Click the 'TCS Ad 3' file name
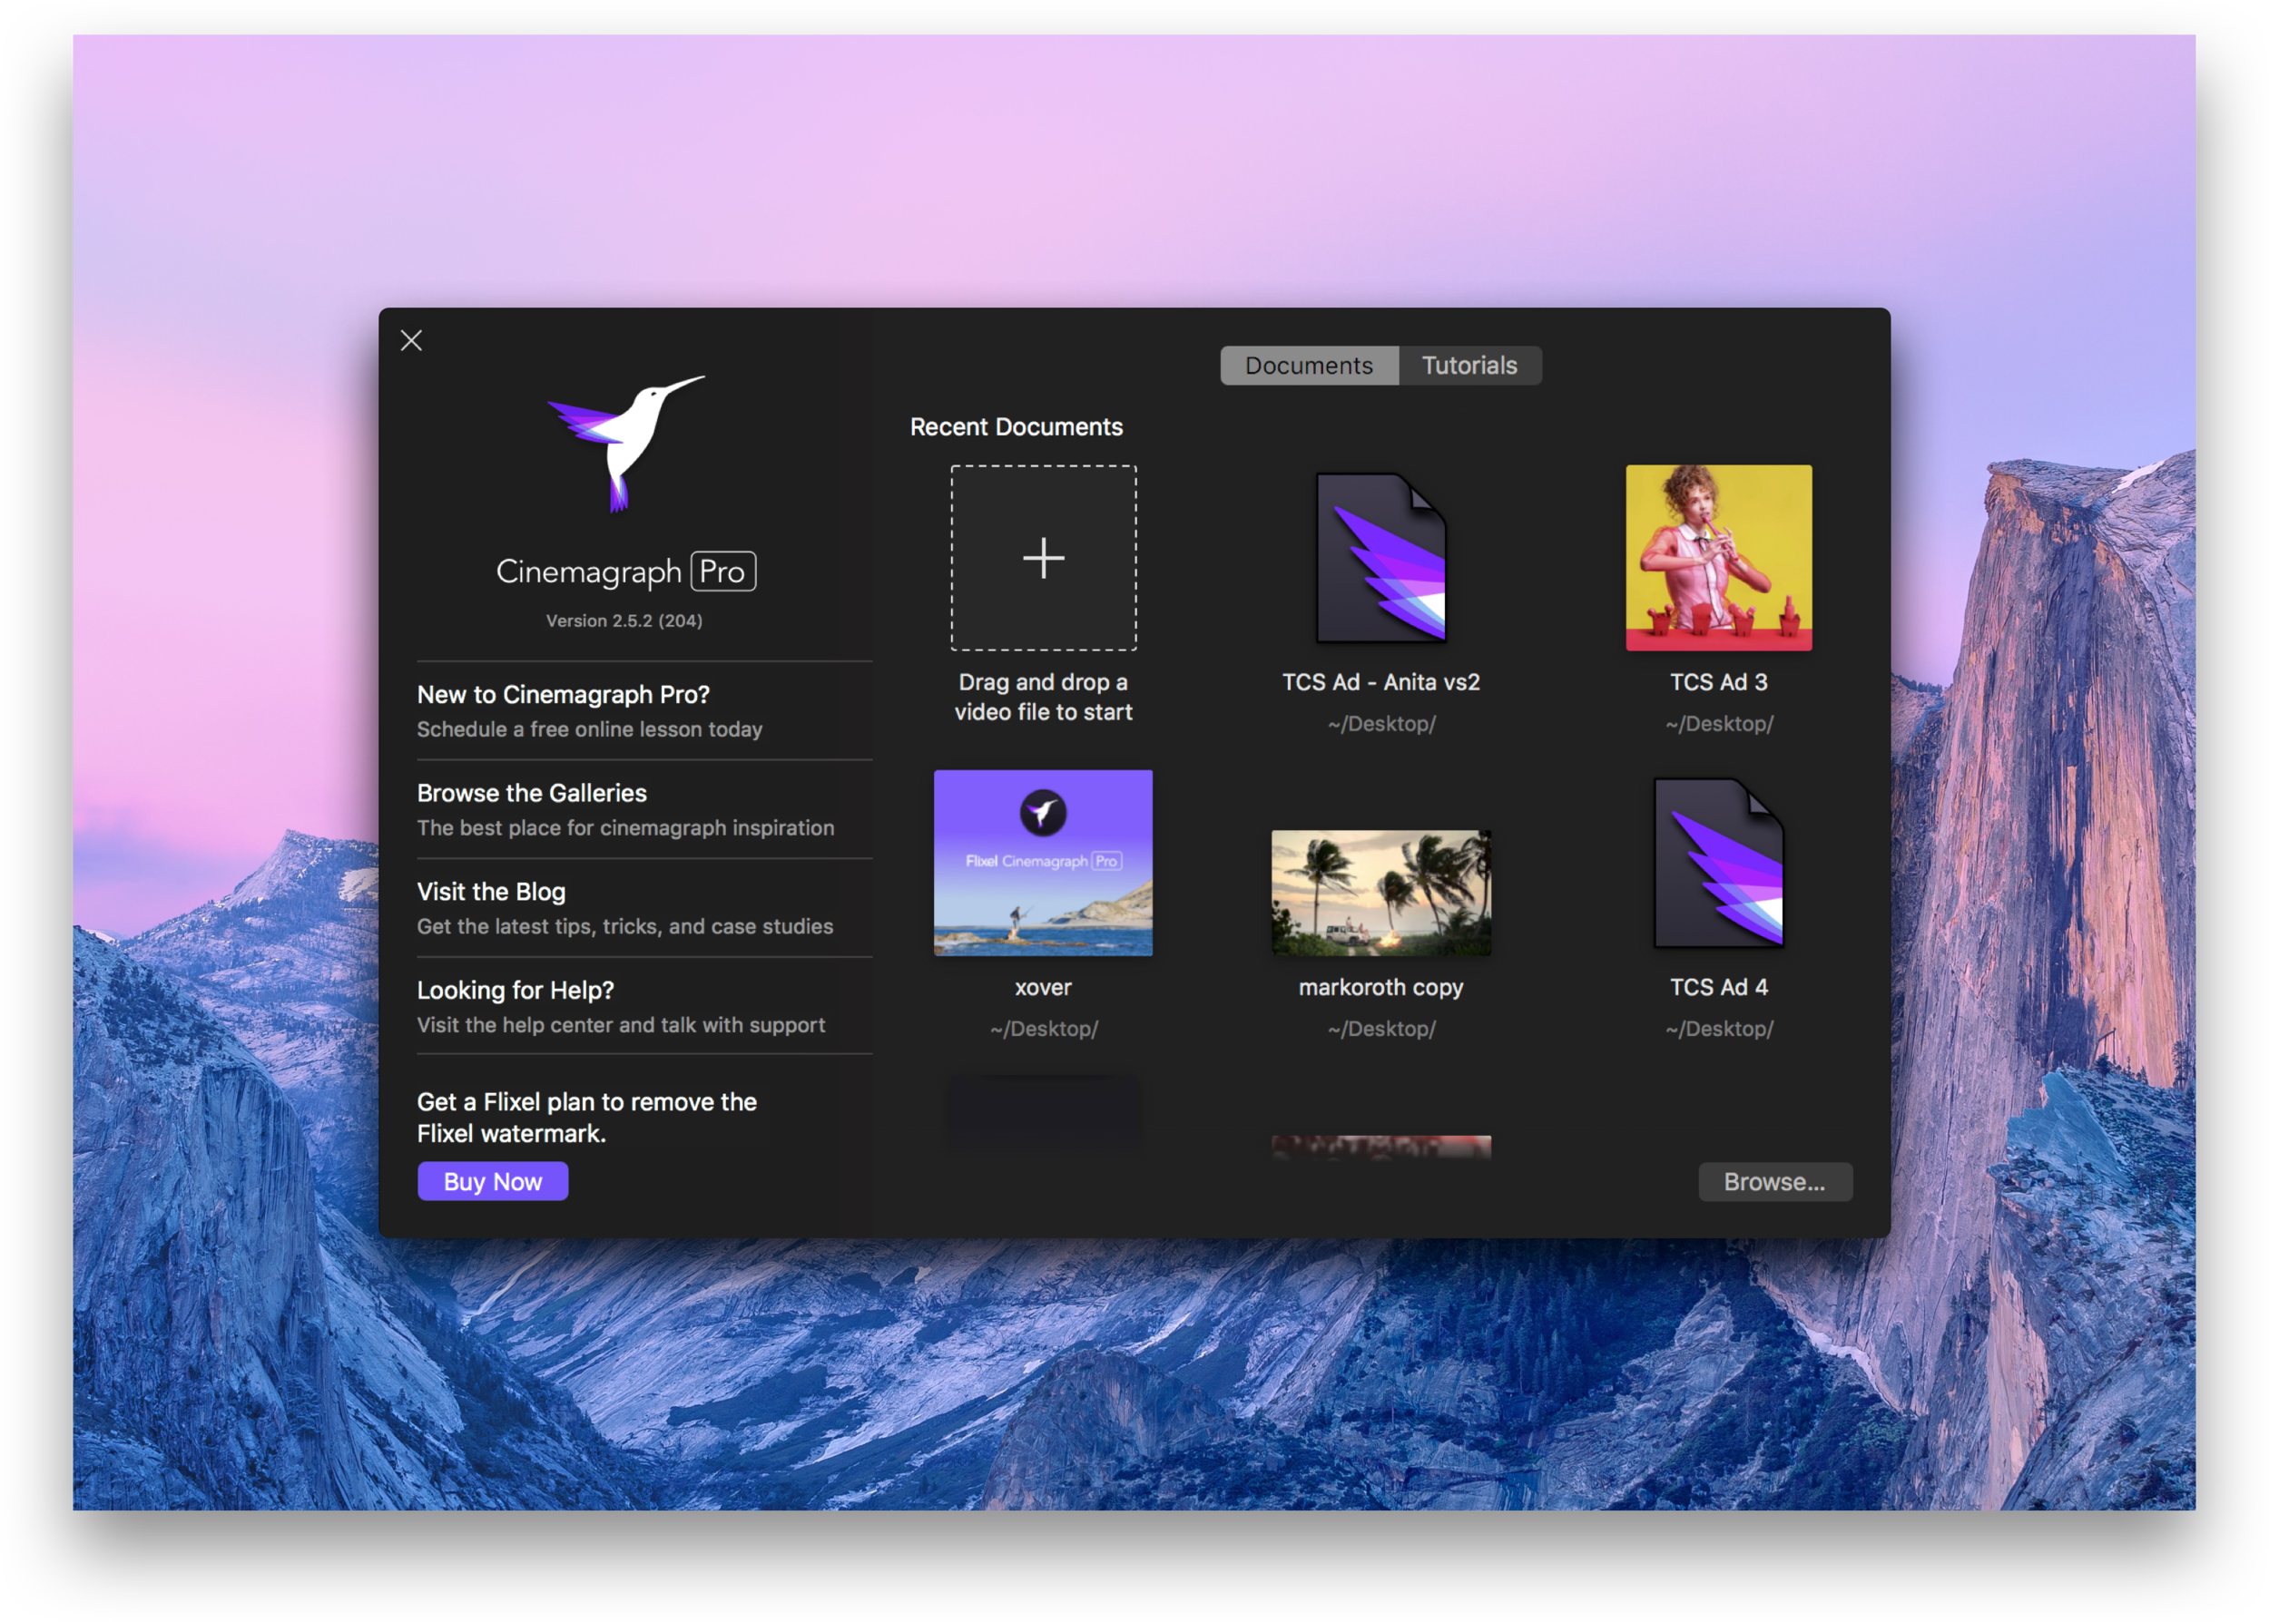Viewport: 2269px width, 1622px height. click(x=1718, y=682)
